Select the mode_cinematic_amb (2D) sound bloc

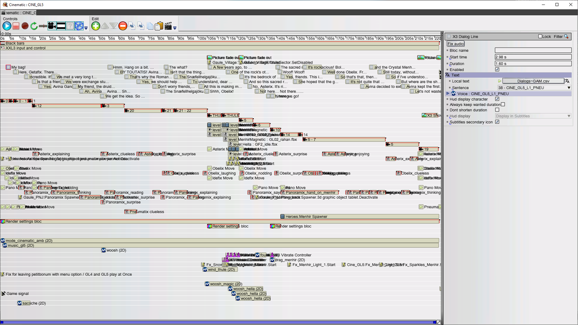point(219,241)
